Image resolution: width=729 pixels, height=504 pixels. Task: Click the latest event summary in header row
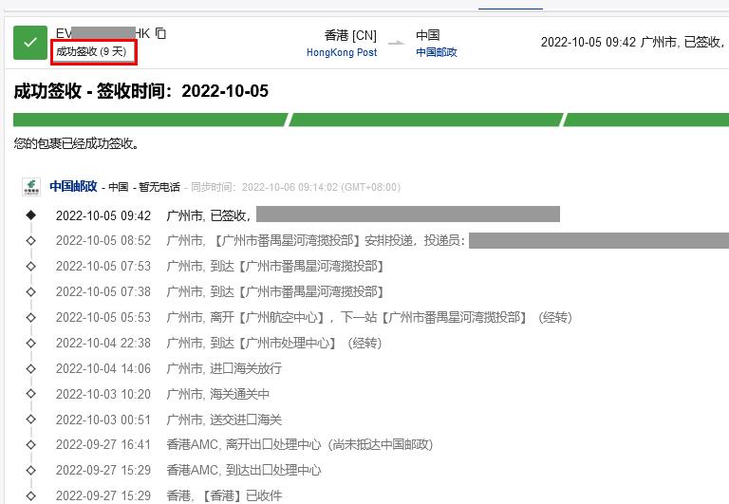[x=631, y=42]
